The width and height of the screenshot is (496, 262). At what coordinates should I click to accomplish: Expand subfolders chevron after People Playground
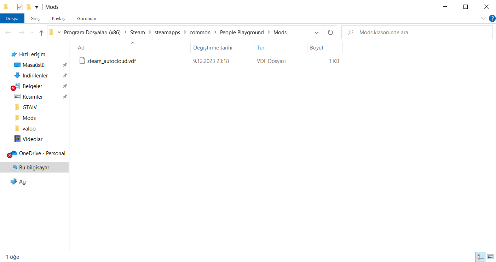coord(269,33)
